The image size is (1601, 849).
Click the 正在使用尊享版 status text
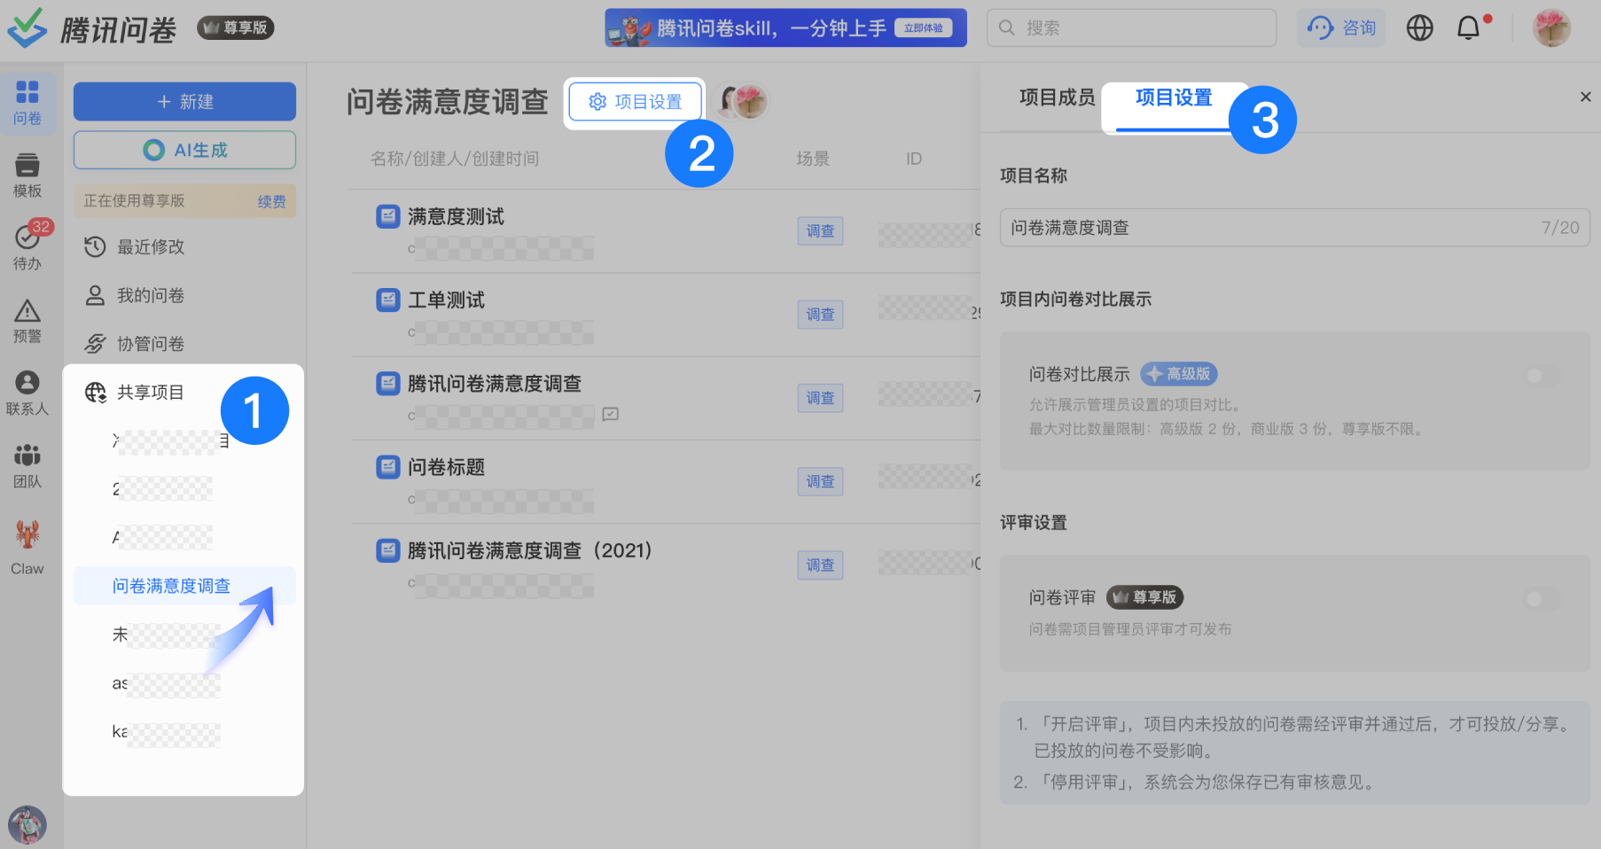click(134, 201)
